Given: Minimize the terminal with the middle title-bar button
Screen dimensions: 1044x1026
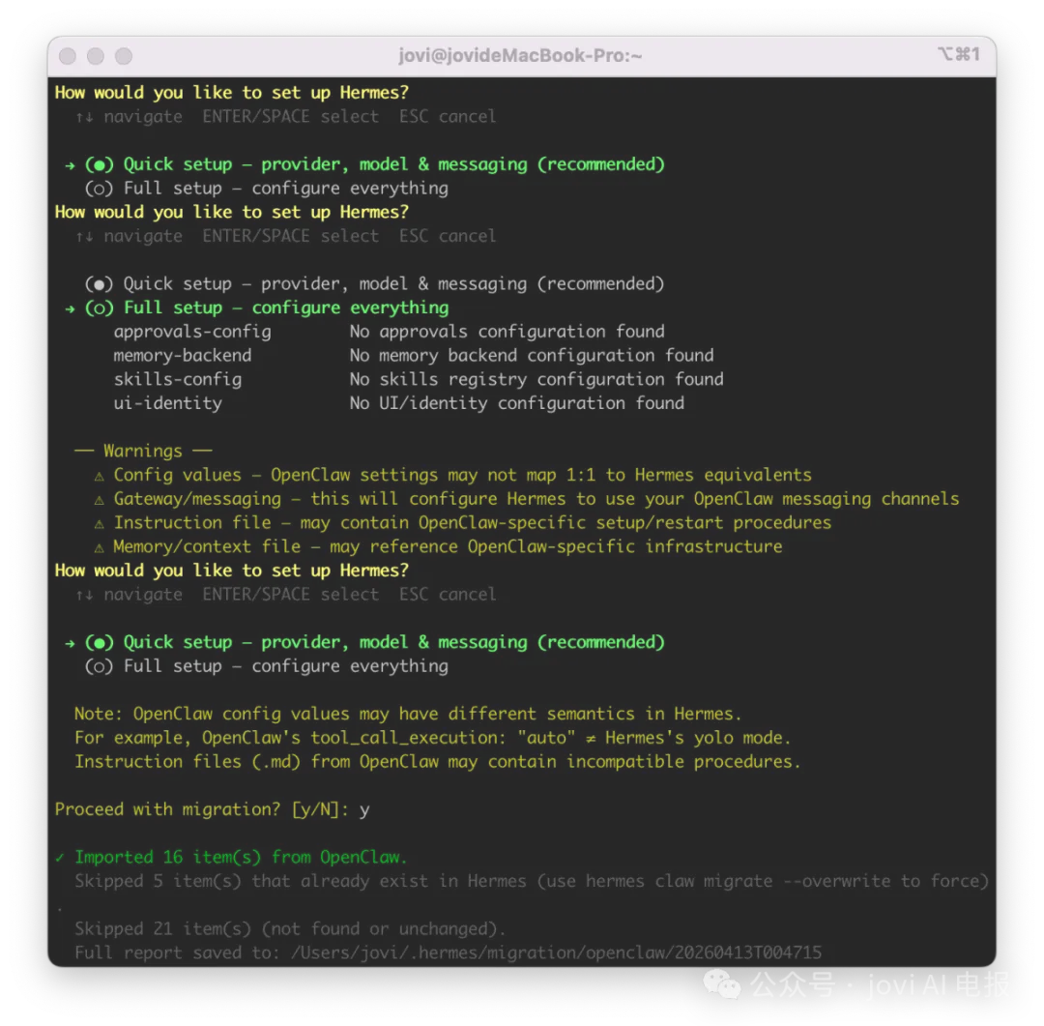Looking at the screenshot, I should pyautogui.click(x=95, y=56).
